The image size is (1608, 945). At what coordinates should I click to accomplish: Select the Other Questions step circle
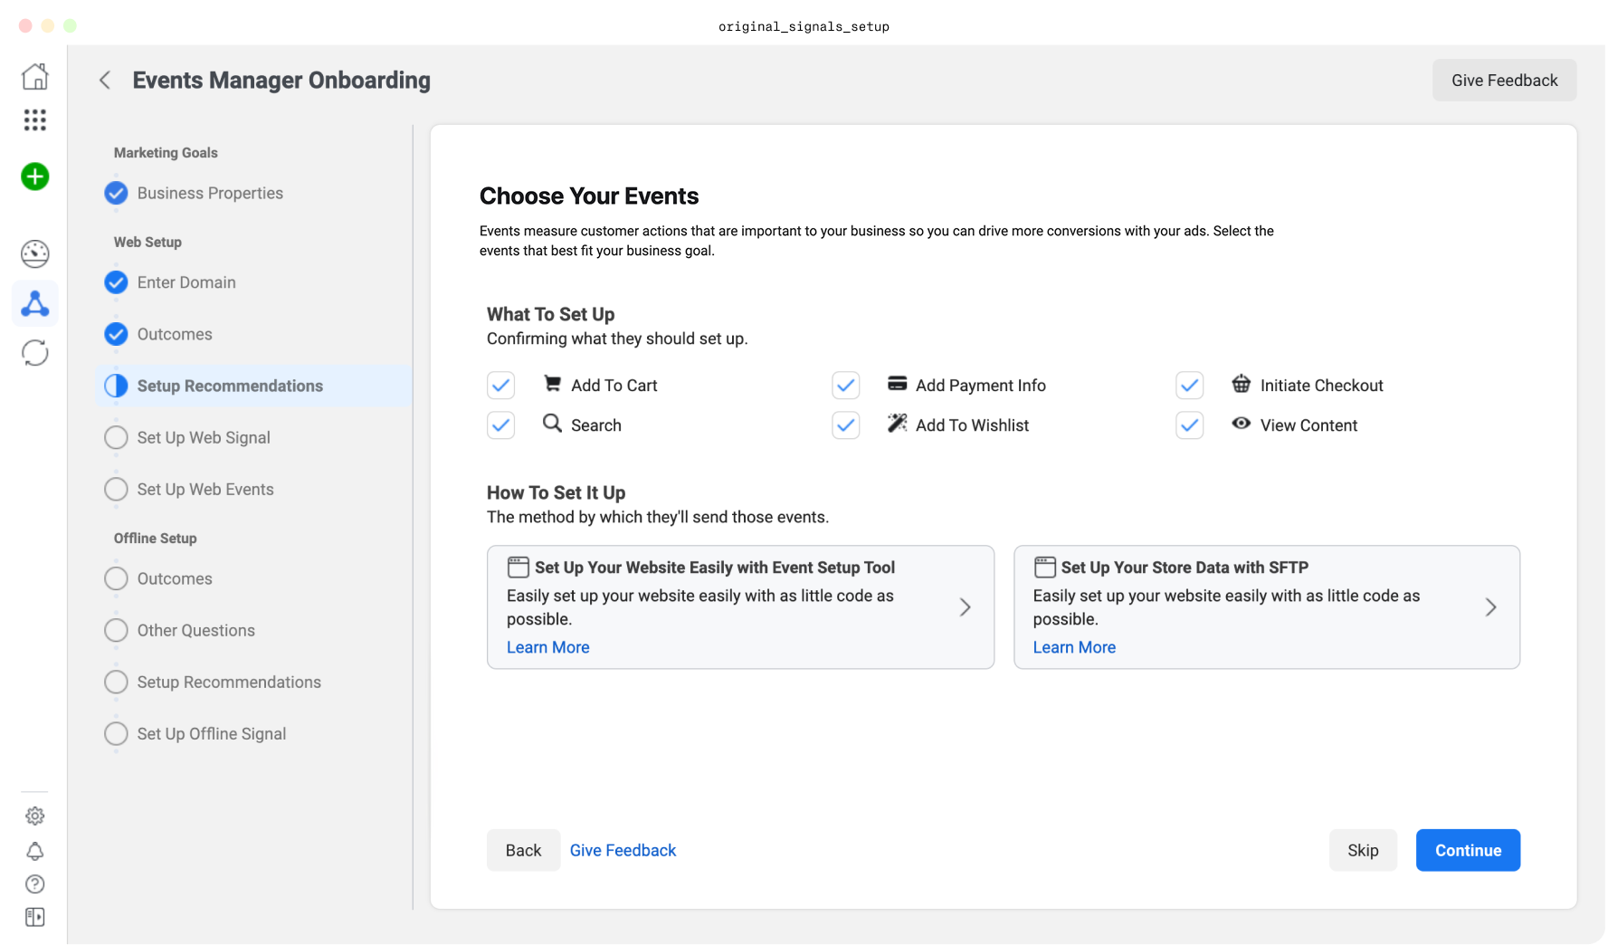116,630
